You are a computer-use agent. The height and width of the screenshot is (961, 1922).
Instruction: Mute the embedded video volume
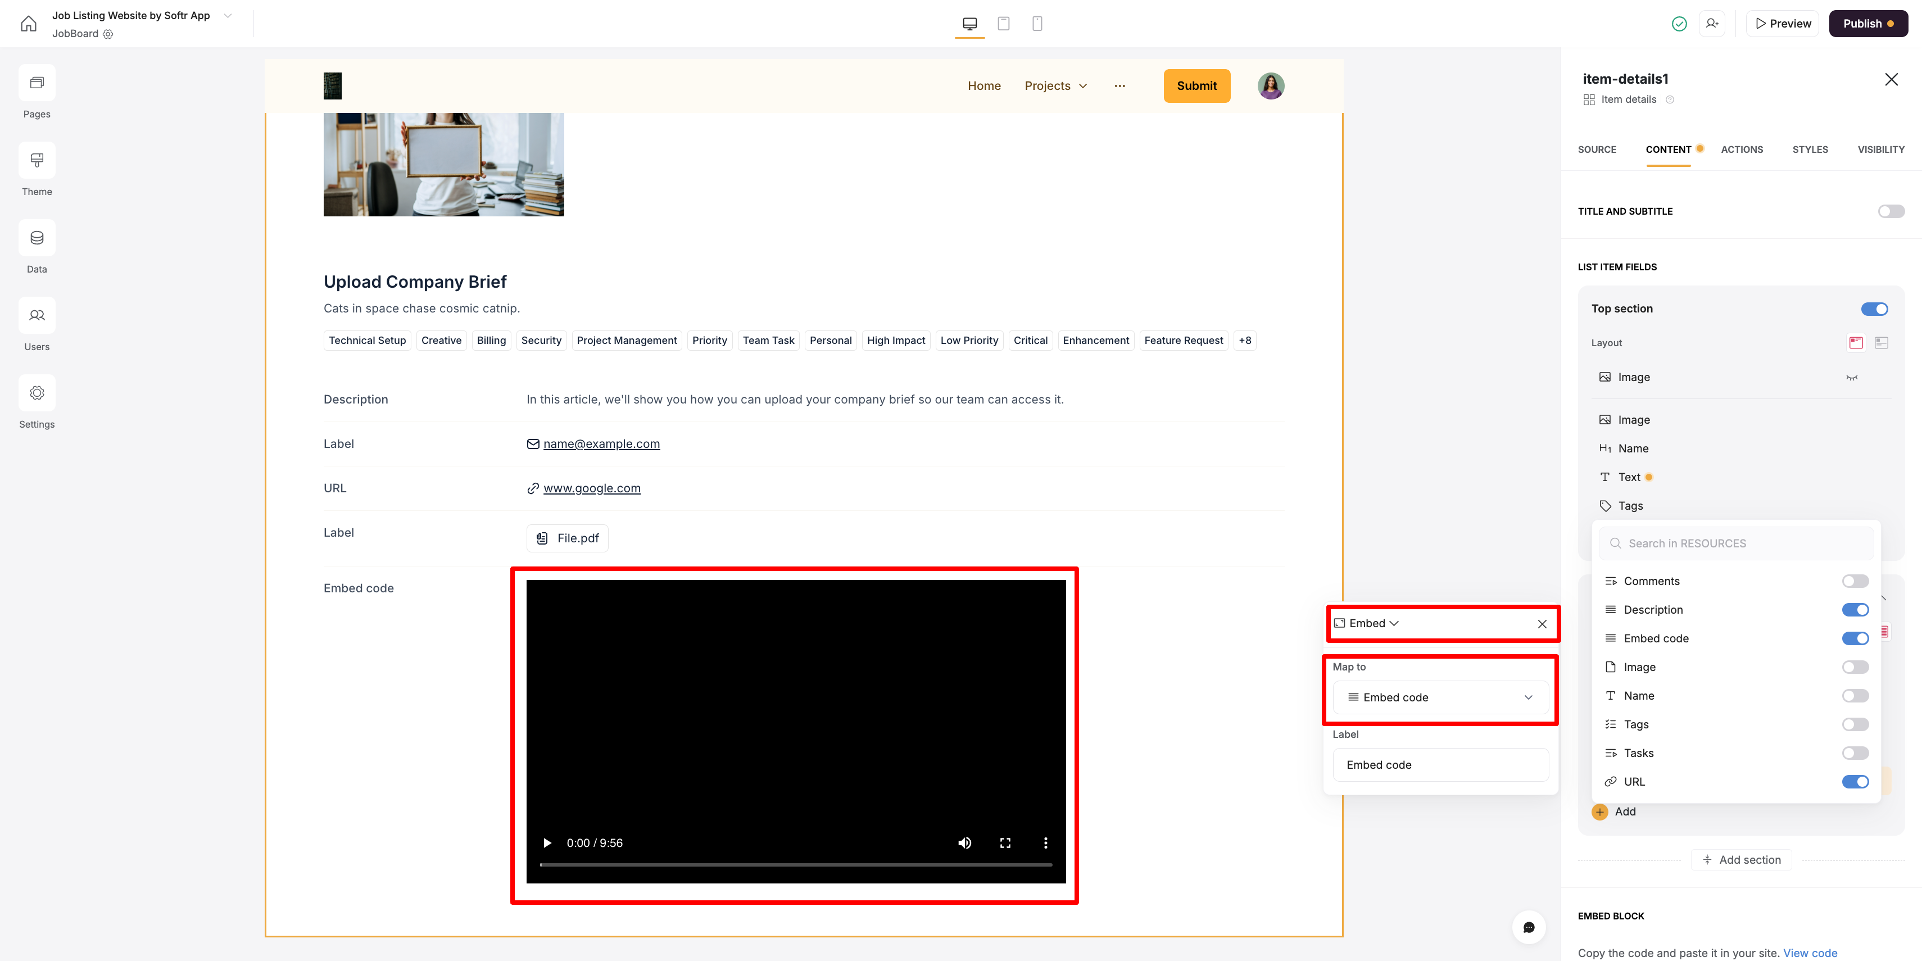(x=965, y=842)
